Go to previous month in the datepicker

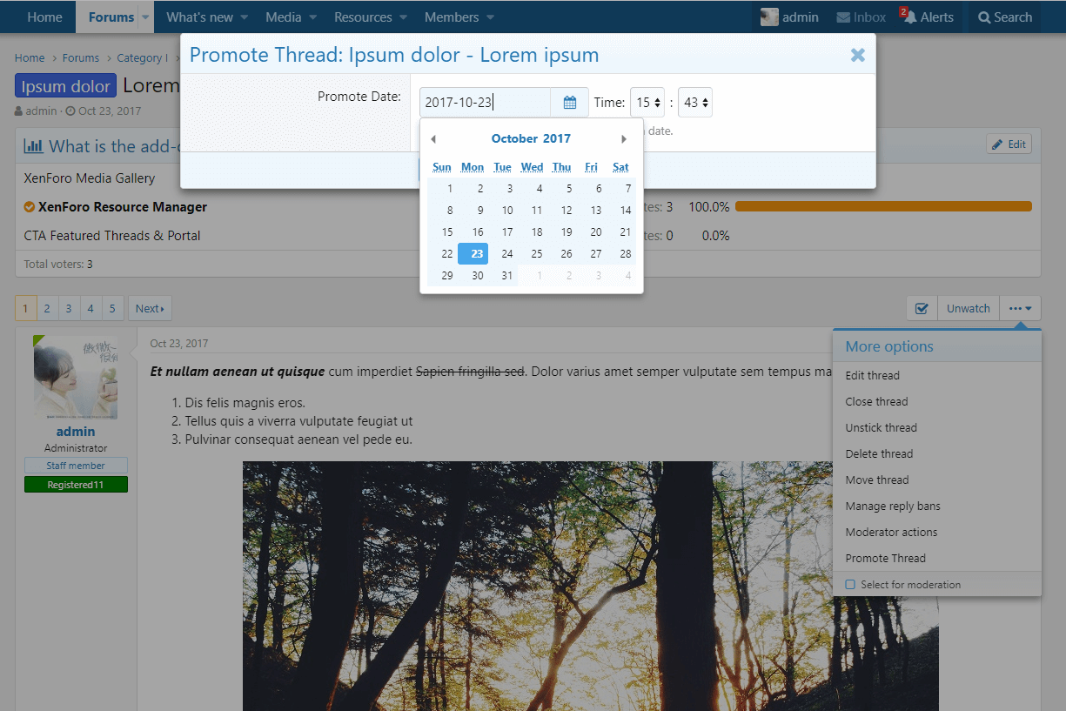tap(433, 139)
